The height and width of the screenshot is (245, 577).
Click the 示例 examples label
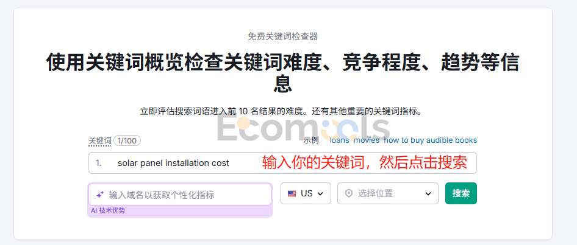click(x=311, y=140)
